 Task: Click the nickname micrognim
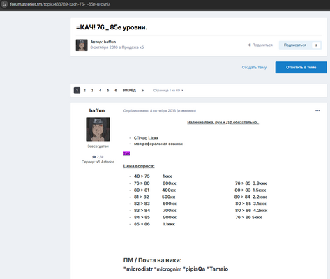point(169,269)
